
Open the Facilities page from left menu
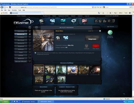(x=21, y=37)
